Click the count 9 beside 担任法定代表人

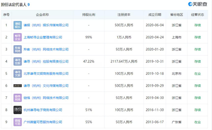pos(28,5)
